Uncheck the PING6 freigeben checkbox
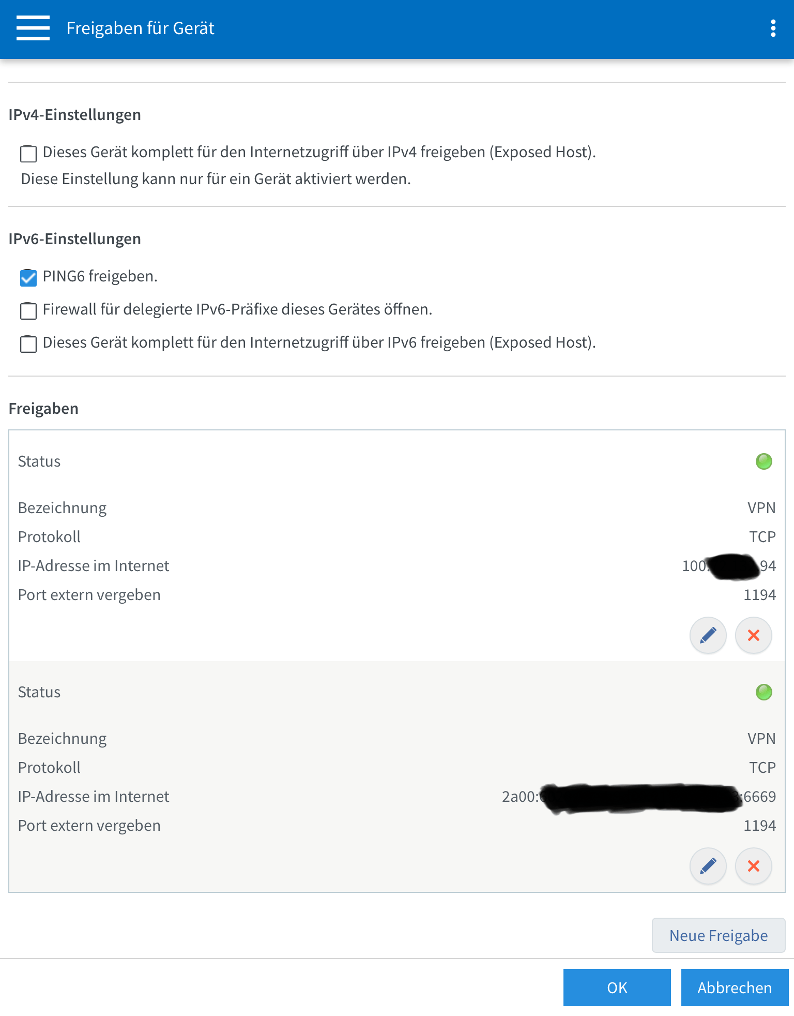 pyautogui.click(x=28, y=277)
